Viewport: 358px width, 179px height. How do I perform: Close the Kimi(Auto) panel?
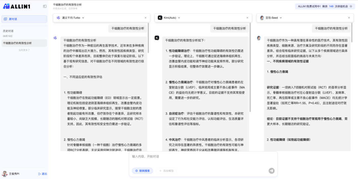tap(247, 18)
